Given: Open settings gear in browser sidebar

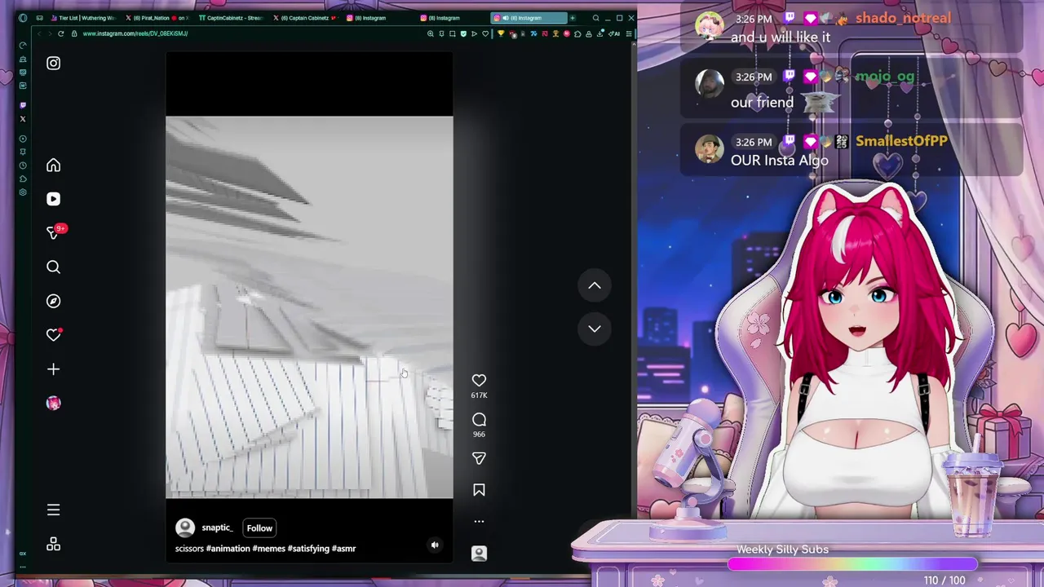Looking at the screenshot, I should click(x=23, y=192).
